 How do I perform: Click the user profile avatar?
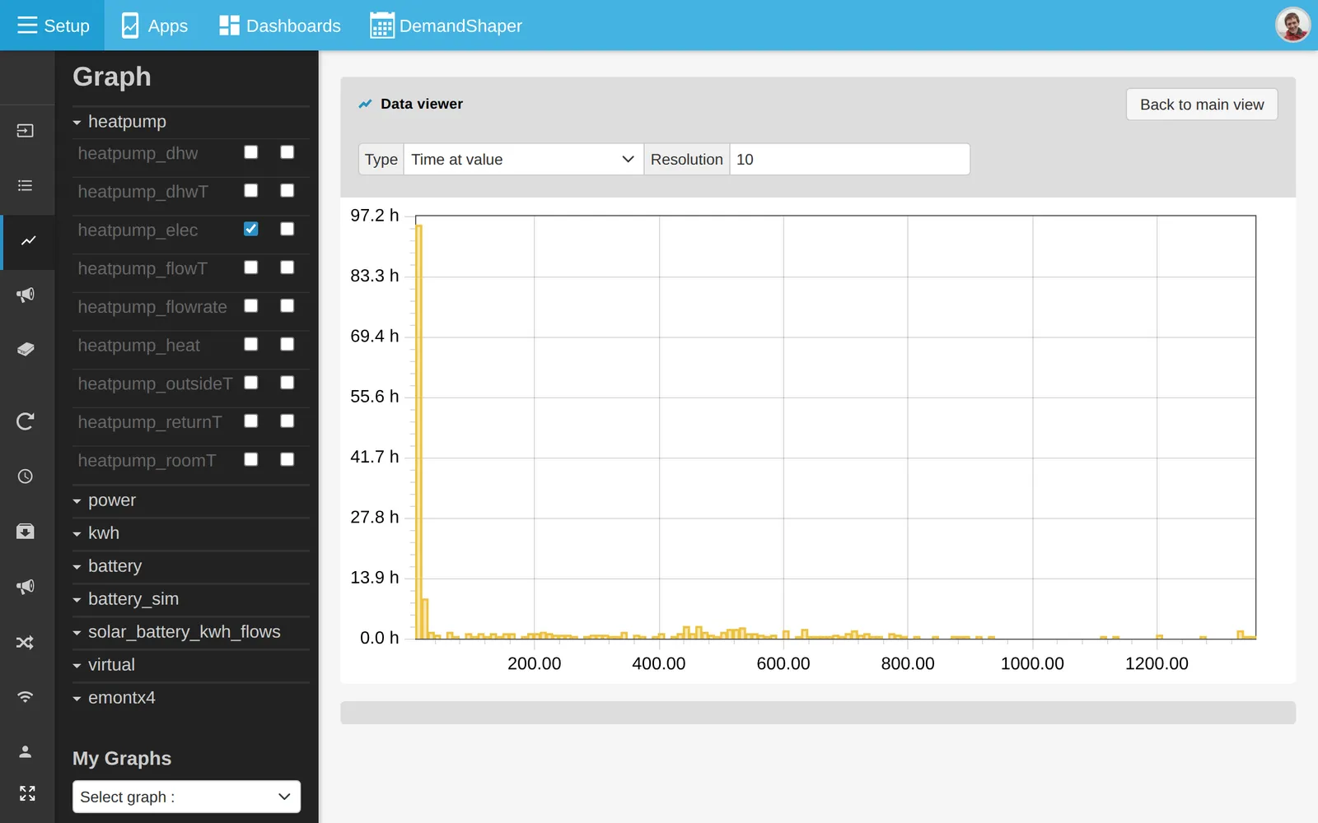[1292, 25]
